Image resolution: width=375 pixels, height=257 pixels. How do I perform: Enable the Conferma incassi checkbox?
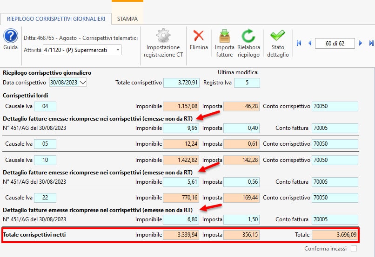[x=354, y=249]
